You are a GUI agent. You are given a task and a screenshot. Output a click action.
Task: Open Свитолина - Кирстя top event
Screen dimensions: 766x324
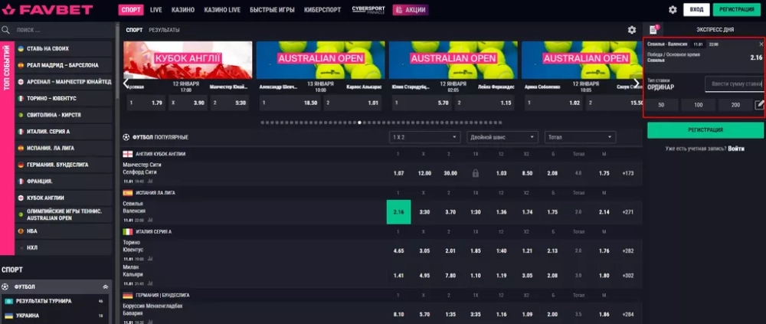pyautogui.click(x=64, y=115)
